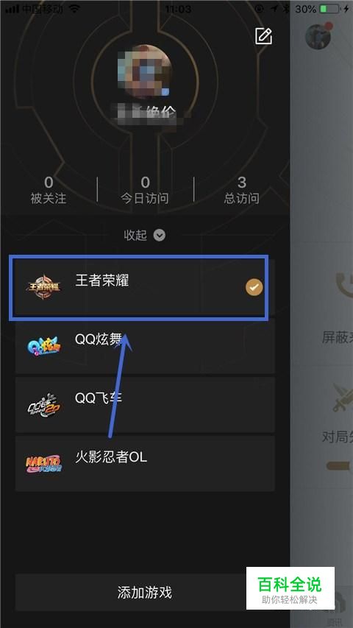Tap the small avatar with red notification dot
The image size is (353, 628).
318,36
